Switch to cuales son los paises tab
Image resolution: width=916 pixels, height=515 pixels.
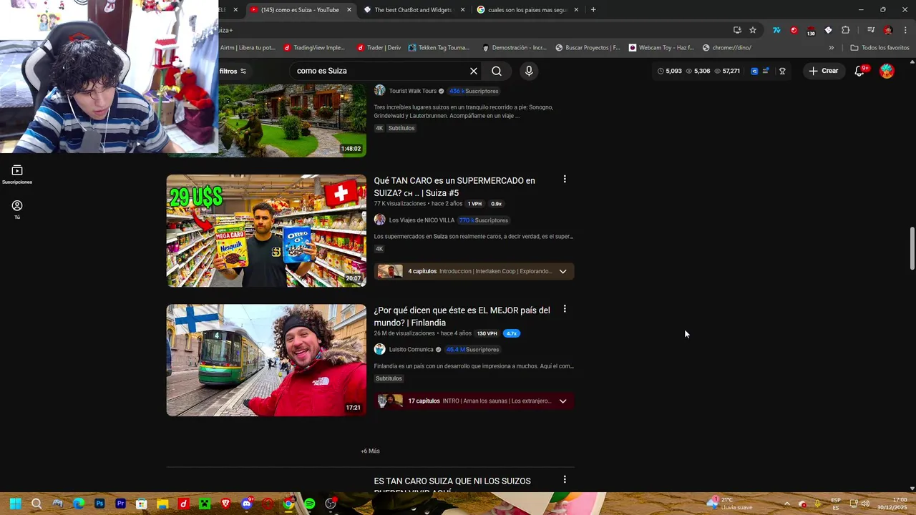click(527, 10)
